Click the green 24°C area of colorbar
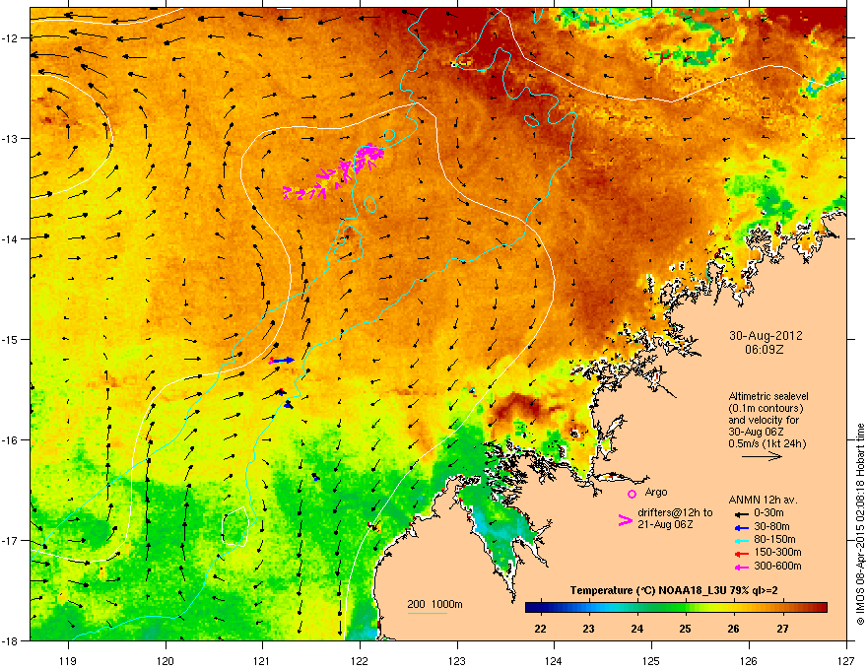The width and height of the screenshot is (867, 670). pos(637,608)
